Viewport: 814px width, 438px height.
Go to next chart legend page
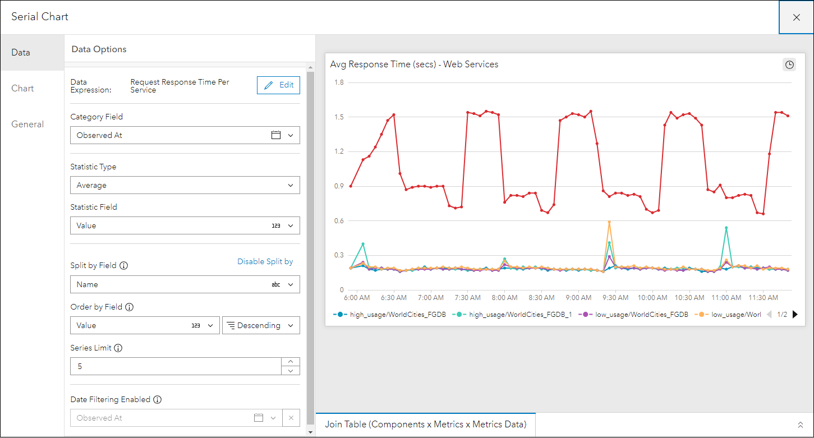click(795, 315)
